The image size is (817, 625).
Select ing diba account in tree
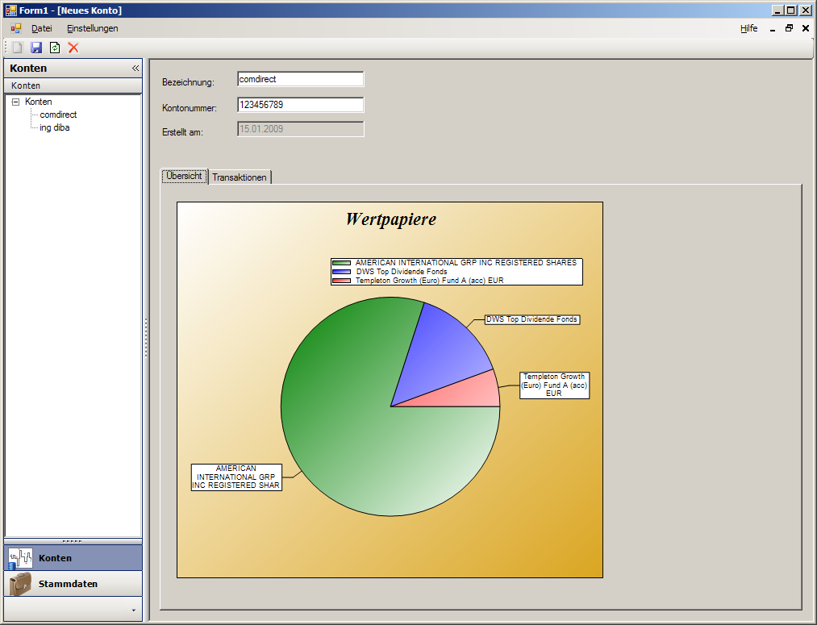coord(55,127)
